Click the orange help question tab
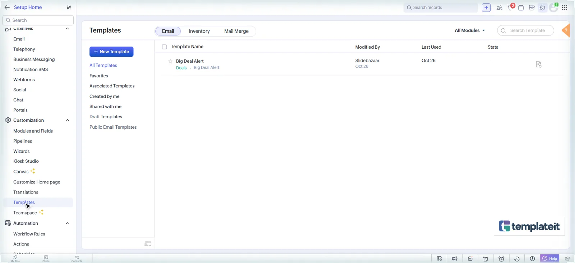 tap(566, 30)
